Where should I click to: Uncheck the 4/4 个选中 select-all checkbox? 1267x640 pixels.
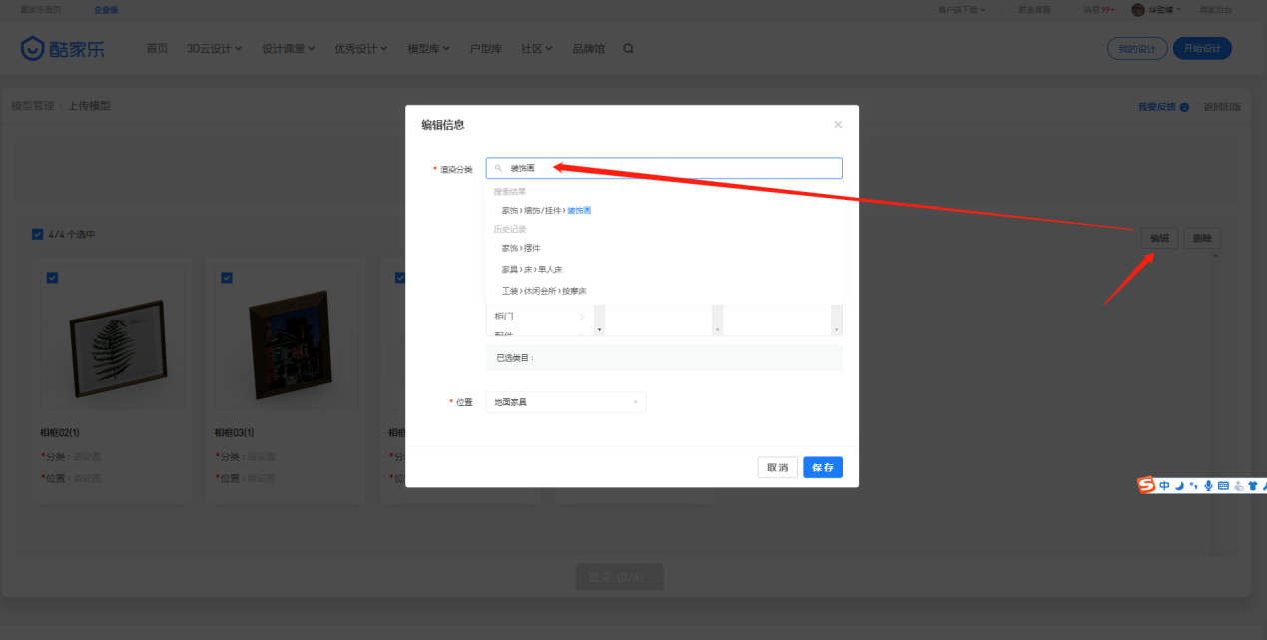coord(37,233)
